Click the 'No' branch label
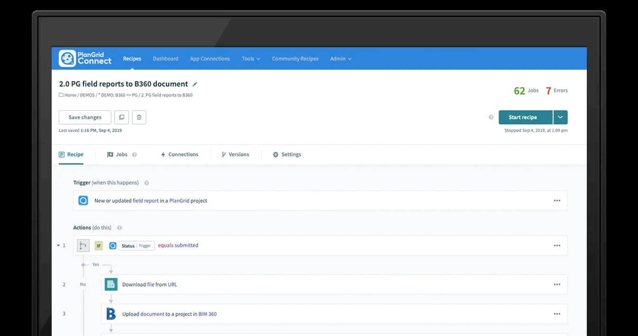 pos(83,284)
